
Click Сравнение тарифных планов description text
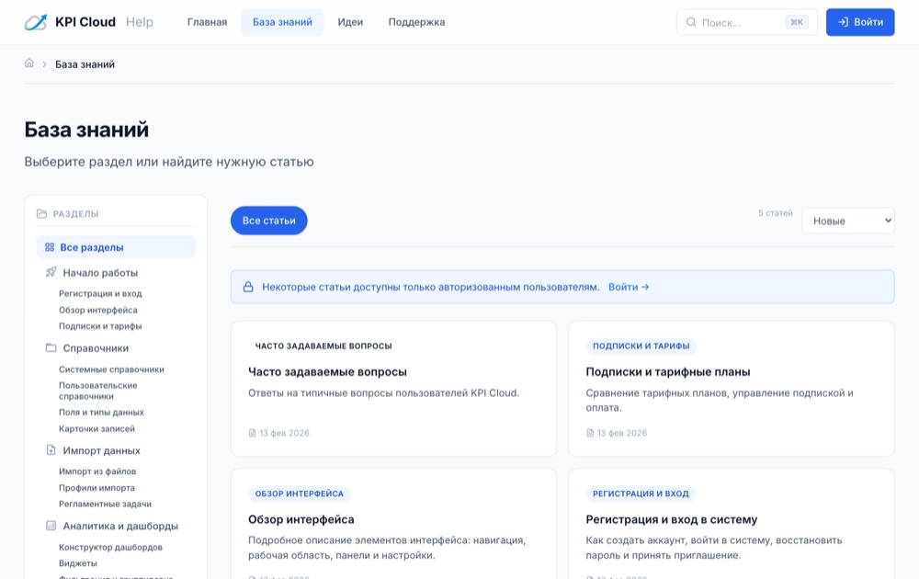[720, 400]
